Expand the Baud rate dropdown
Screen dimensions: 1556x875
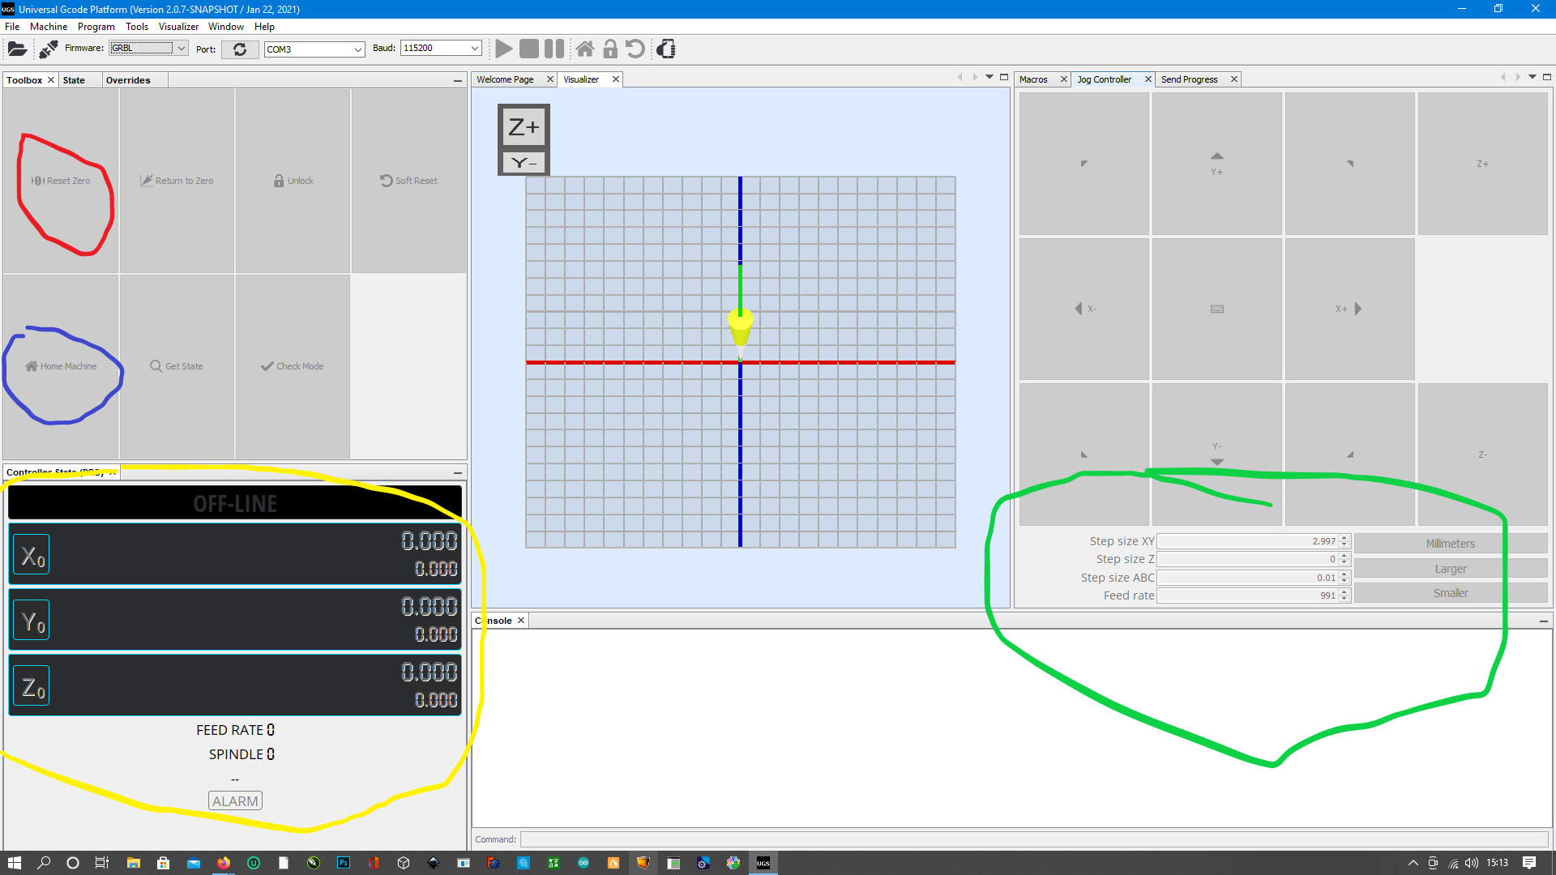coord(475,49)
